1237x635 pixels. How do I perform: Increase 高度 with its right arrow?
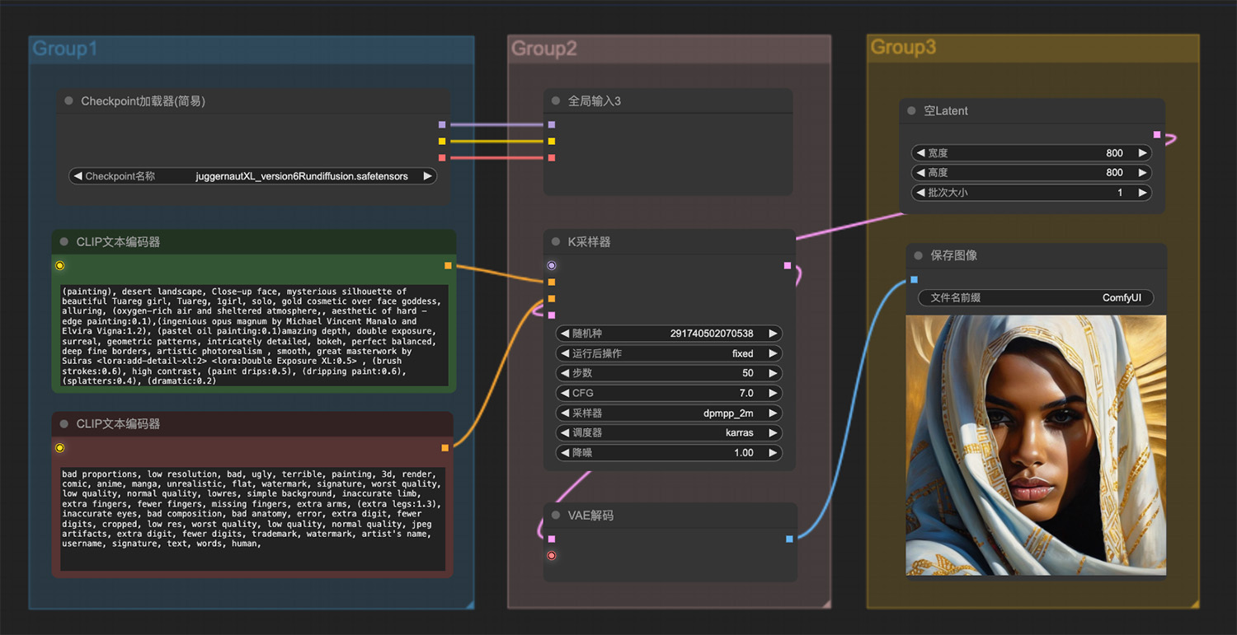click(x=1142, y=173)
